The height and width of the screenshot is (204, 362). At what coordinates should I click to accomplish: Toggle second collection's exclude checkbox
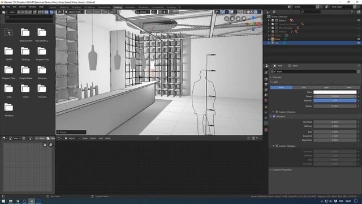pyautogui.click(x=273, y=24)
